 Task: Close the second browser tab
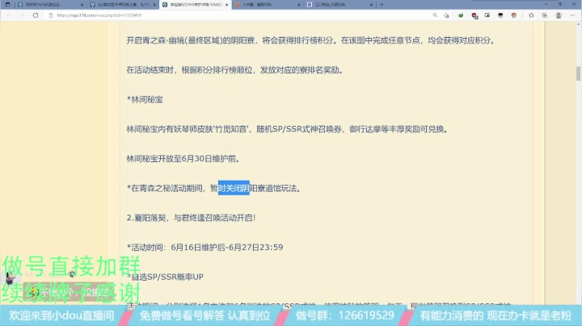(154, 5)
